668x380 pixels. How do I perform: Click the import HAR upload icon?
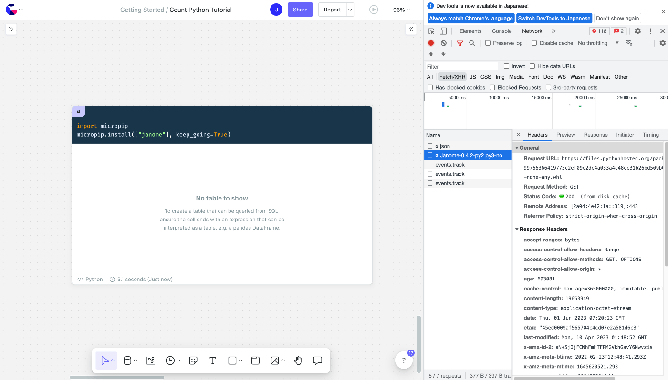pos(431,54)
